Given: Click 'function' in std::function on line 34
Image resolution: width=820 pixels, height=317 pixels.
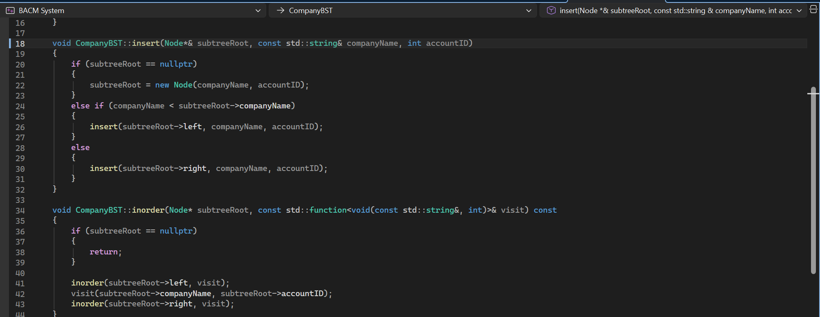Looking at the screenshot, I should tap(328, 210).
